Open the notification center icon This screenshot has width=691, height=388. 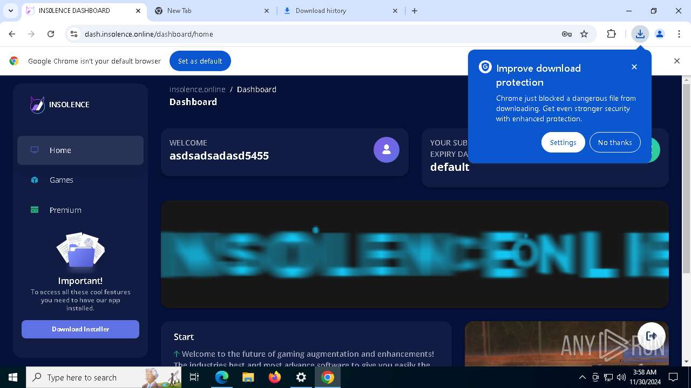click(x=673, y=377)
